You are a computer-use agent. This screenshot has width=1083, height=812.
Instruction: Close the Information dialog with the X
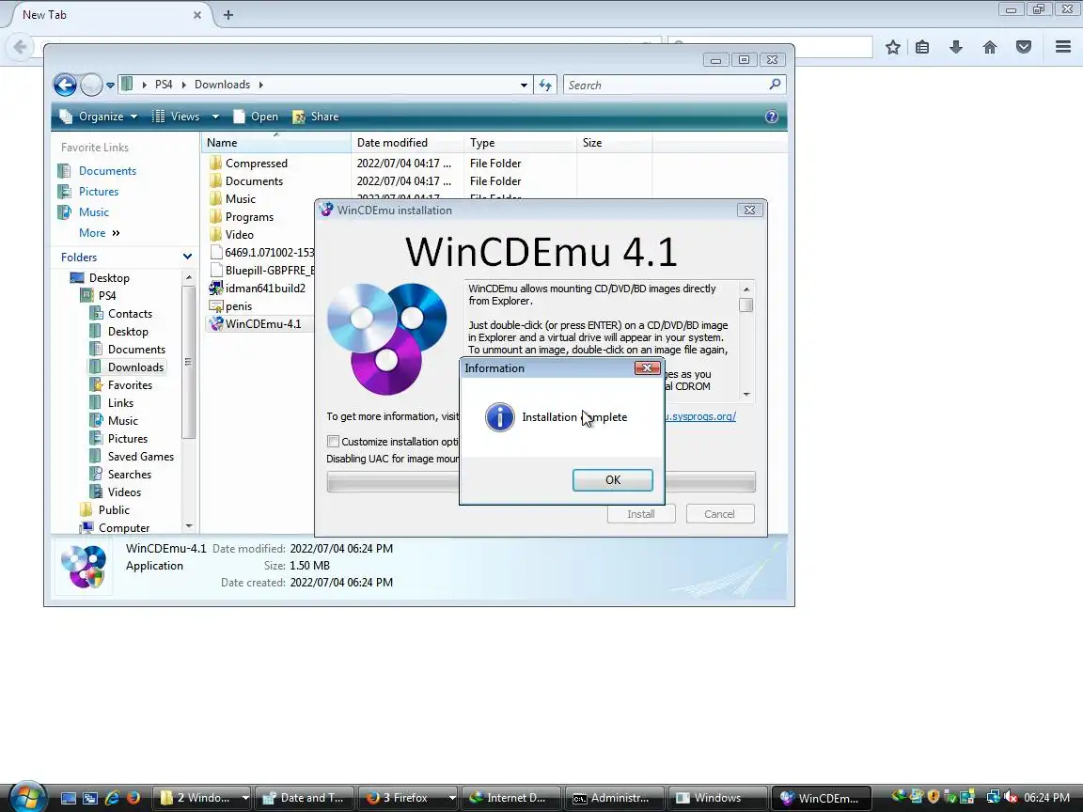[x=647, y=368]
